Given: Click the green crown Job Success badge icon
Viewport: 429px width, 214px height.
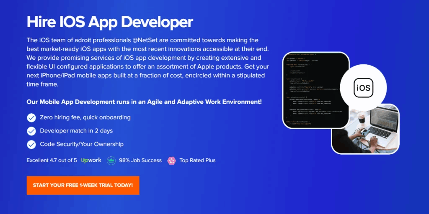Looking at the screenshot, I should pos(111,160).
